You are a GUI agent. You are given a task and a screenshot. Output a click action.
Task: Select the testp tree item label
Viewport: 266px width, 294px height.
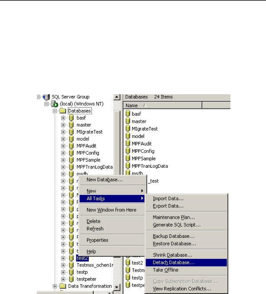82,272
